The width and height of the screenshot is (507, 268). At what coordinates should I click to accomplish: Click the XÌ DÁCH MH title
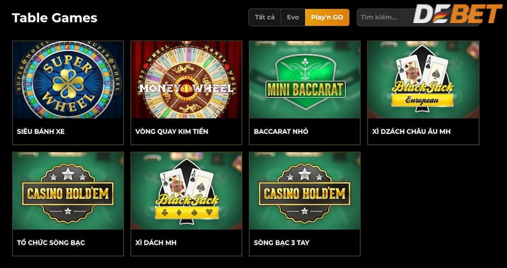pos(156,243)
